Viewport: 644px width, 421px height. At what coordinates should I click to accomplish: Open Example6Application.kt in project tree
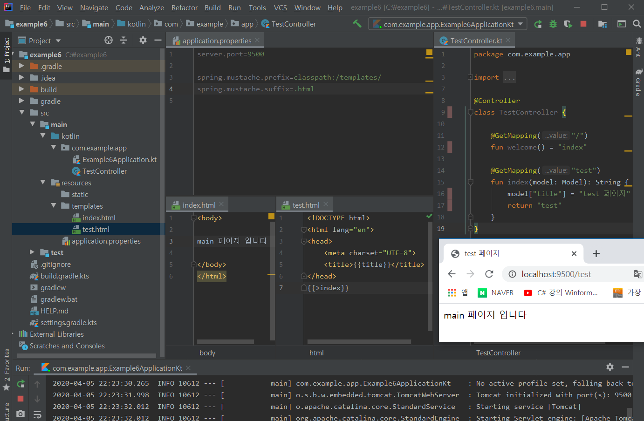(x=115, y=159)
